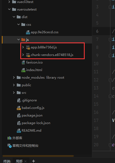Toggle code fold marker on line 12
Screen dimensions: 115x163
110,80
